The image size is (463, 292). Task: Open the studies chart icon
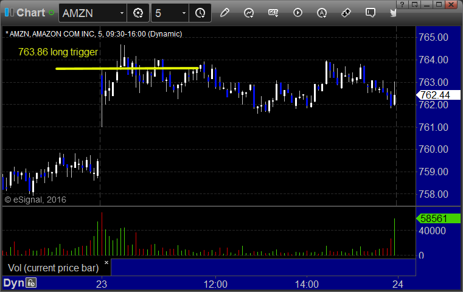pos(249,13)
